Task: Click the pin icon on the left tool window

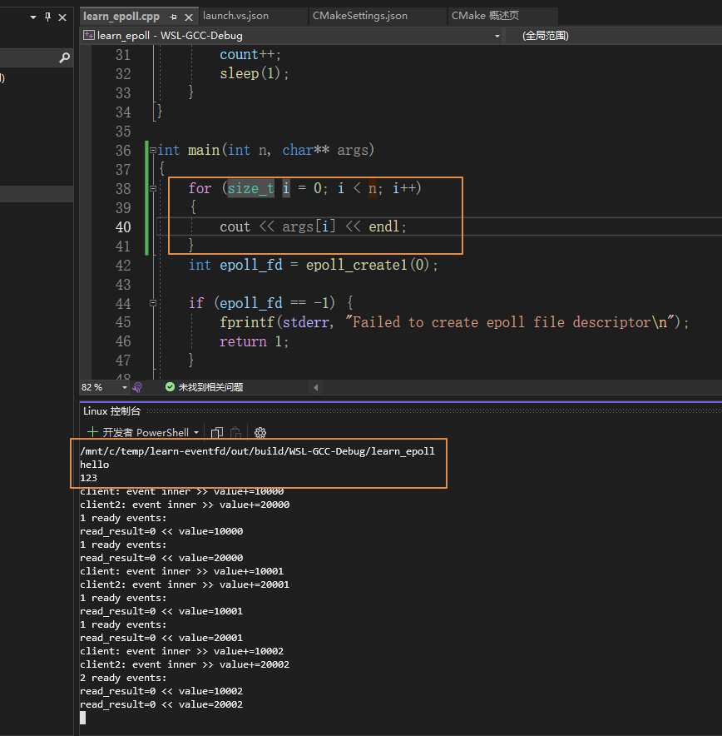Action: pos(47,17)
